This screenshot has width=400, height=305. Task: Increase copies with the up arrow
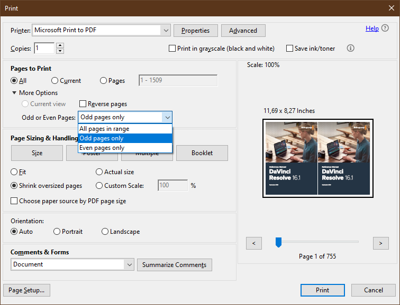(x=60, y=45)
